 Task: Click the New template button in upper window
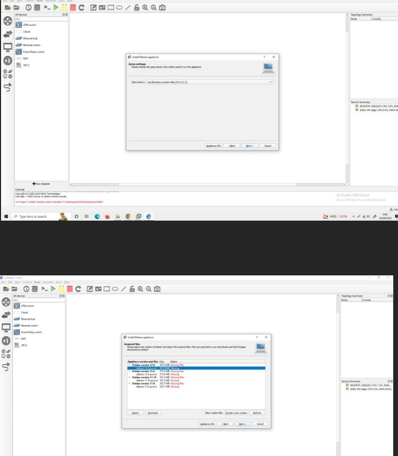[x=41, y=184]
